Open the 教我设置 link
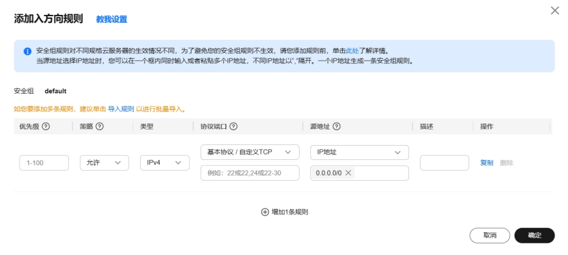The width and height of the screenshot is (568, 255). tap(112, 20)
